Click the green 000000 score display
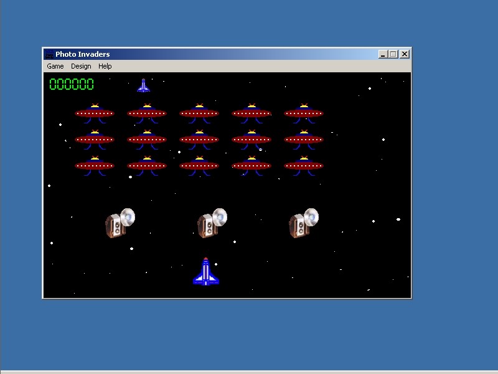 pyautogui.click(x=72, y=84)
